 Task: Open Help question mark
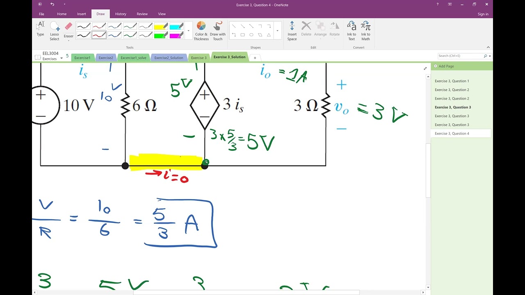click(438, 4)
